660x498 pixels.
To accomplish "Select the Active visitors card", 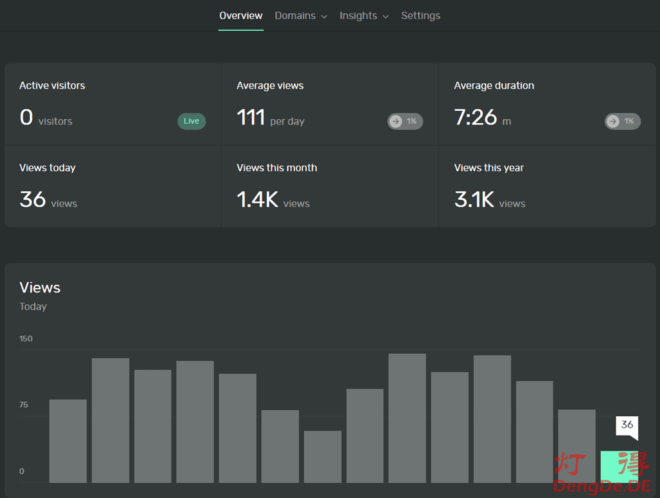I will click(x=113, y=104).
